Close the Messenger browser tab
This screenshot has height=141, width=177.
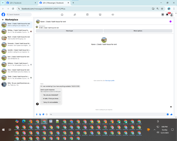(x=68, y=3)
